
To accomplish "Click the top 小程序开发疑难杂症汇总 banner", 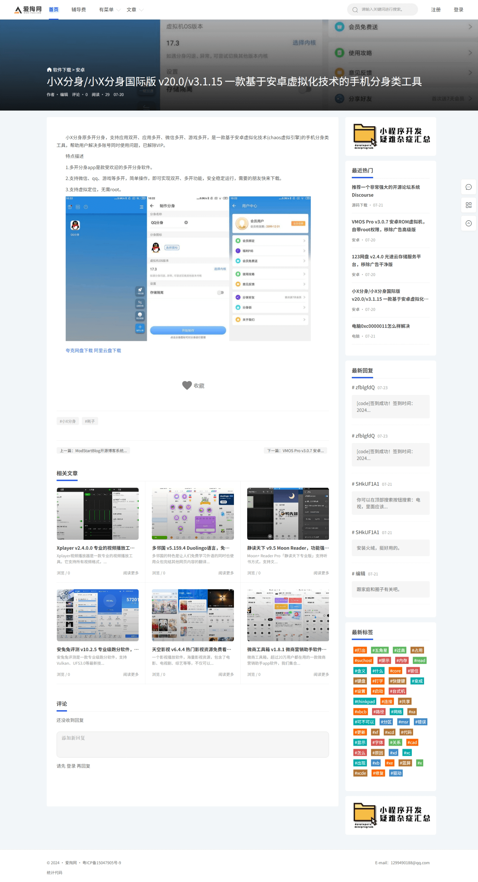I will [x=391, y=136].
